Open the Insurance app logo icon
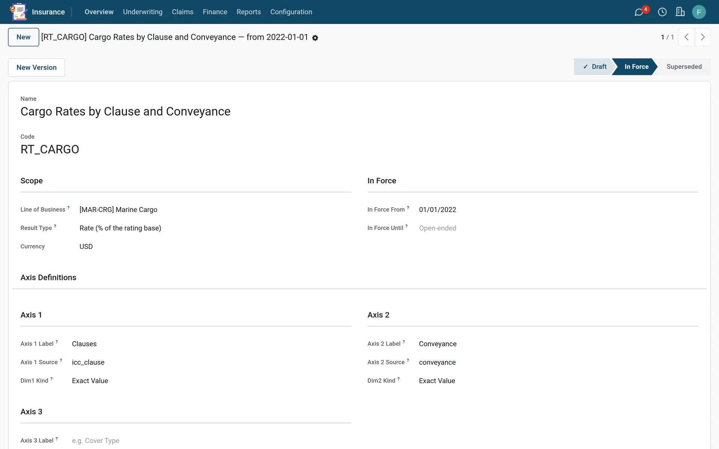This screenshot has height=449, width=719. pyautogui.click(x=18, y=12)
